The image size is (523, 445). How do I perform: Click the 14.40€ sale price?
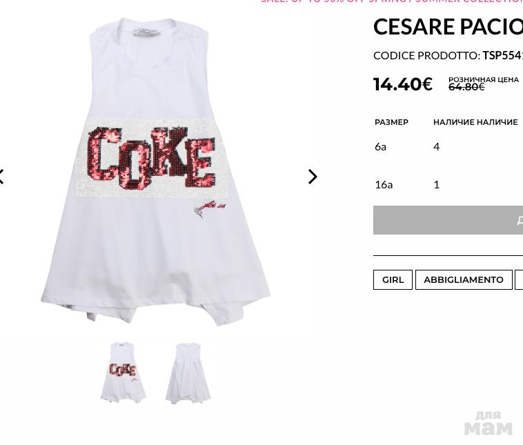403,84
